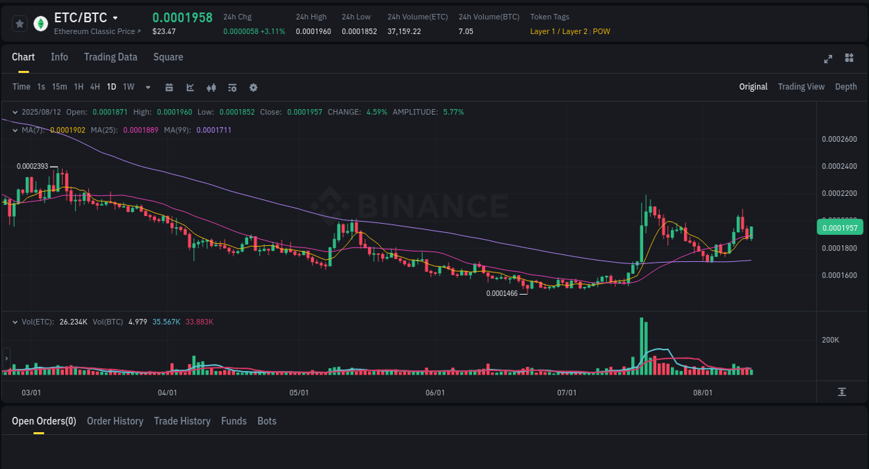Open the POW token tag
This screenshot has height=469, width=869.
pyautogui.click(x=601, y=31)
